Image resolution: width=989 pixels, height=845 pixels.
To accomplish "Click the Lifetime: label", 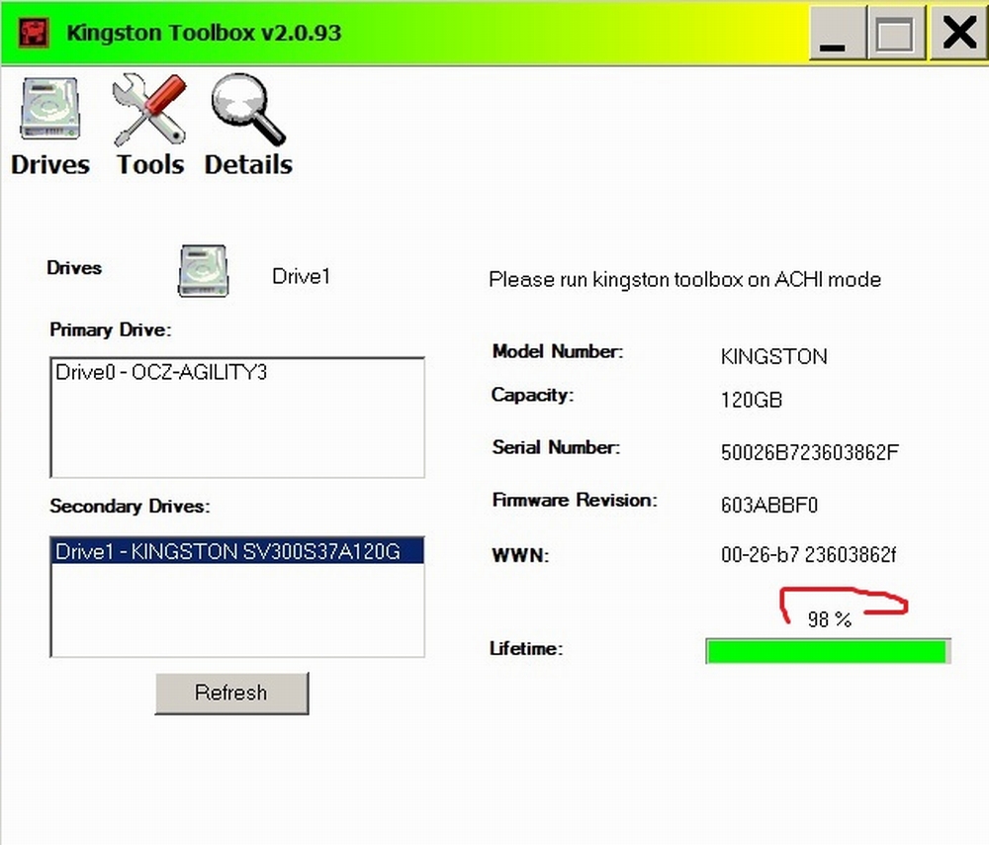I will click(x=526, y=648).
